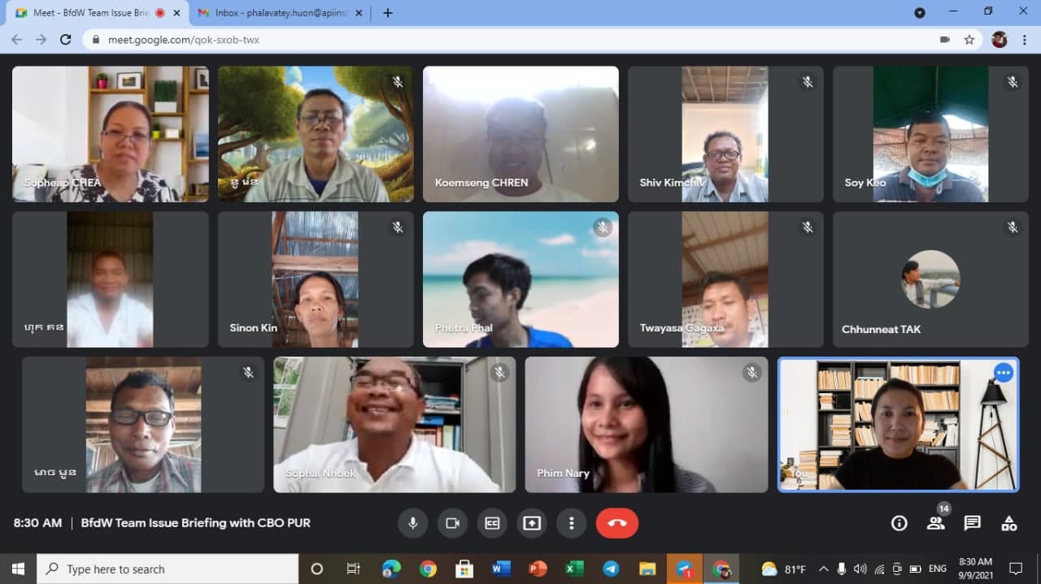Show hidden system tray icons

coord(823,569)
